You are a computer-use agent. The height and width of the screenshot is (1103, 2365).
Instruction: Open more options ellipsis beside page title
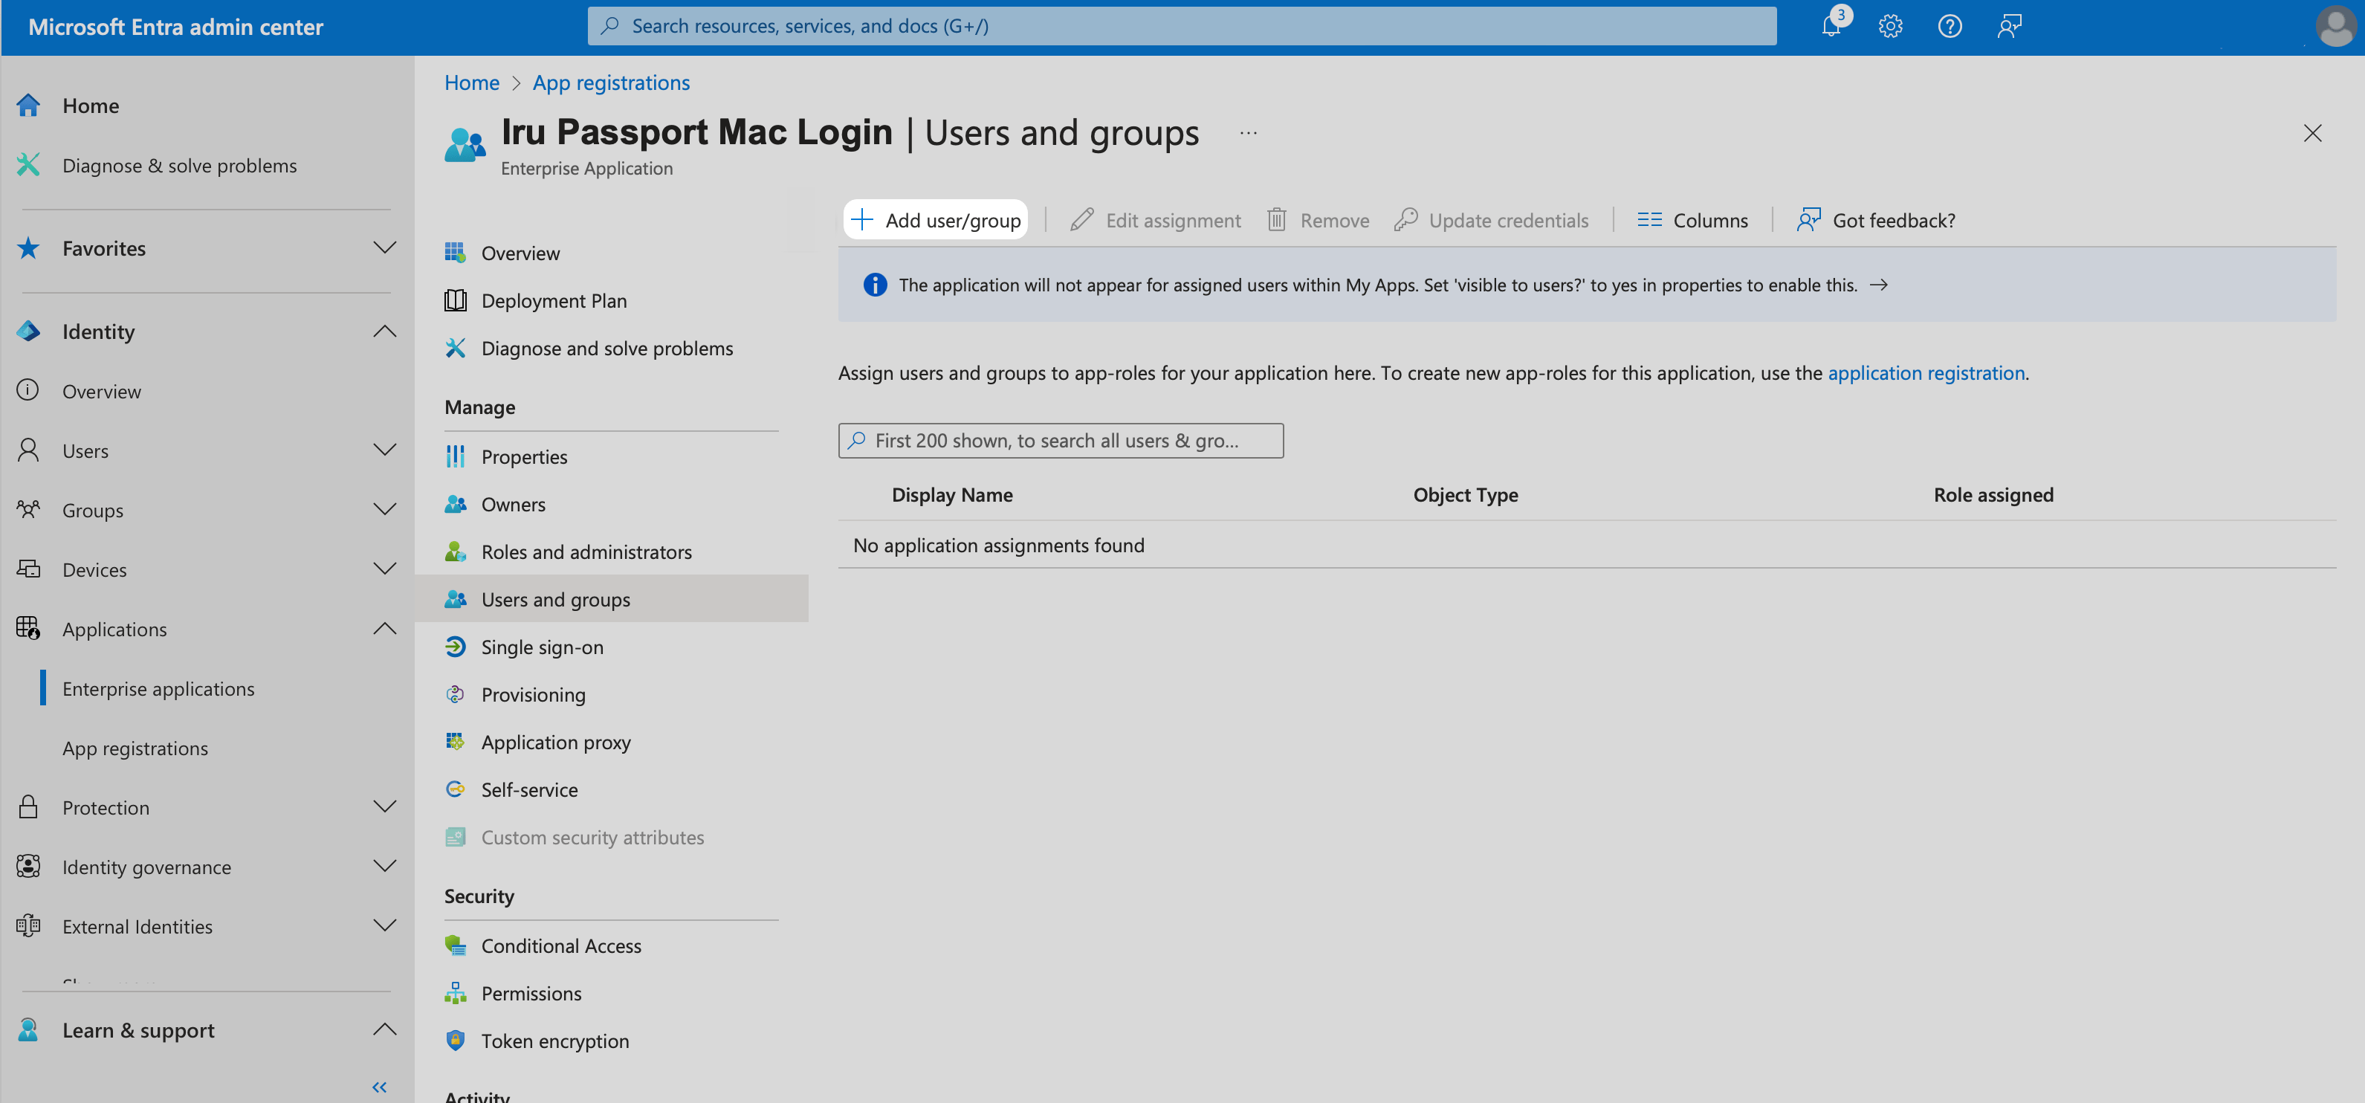tap(1248, 133)
